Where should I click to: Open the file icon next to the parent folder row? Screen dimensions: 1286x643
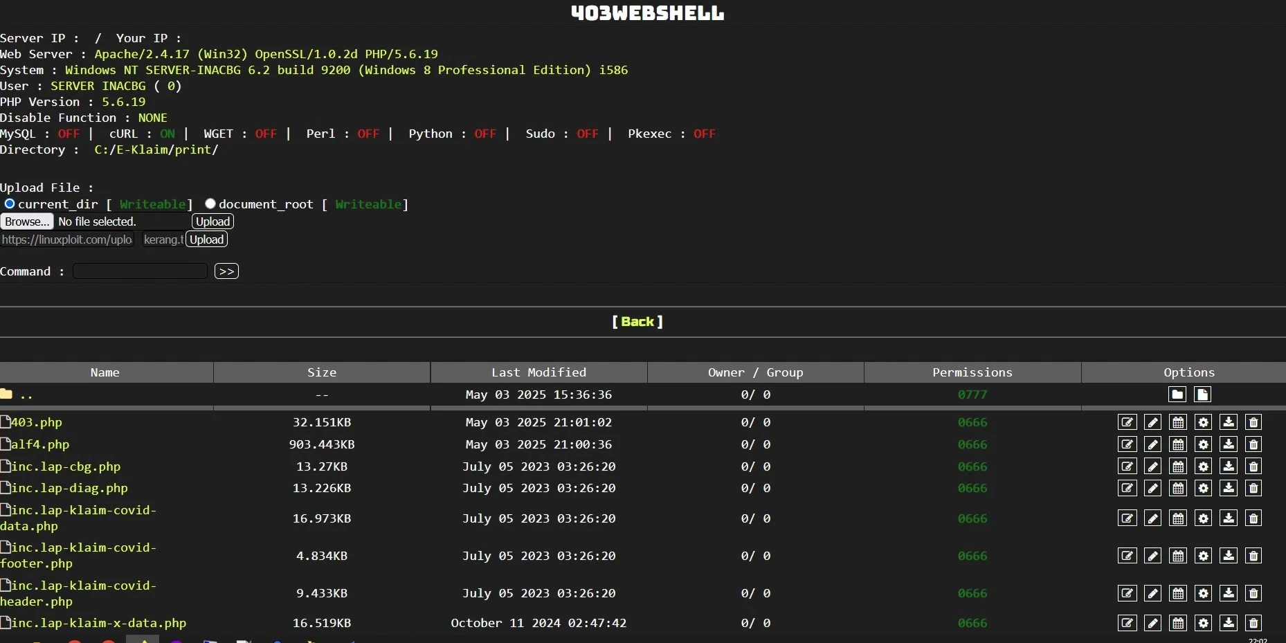tap(1203, 395)
